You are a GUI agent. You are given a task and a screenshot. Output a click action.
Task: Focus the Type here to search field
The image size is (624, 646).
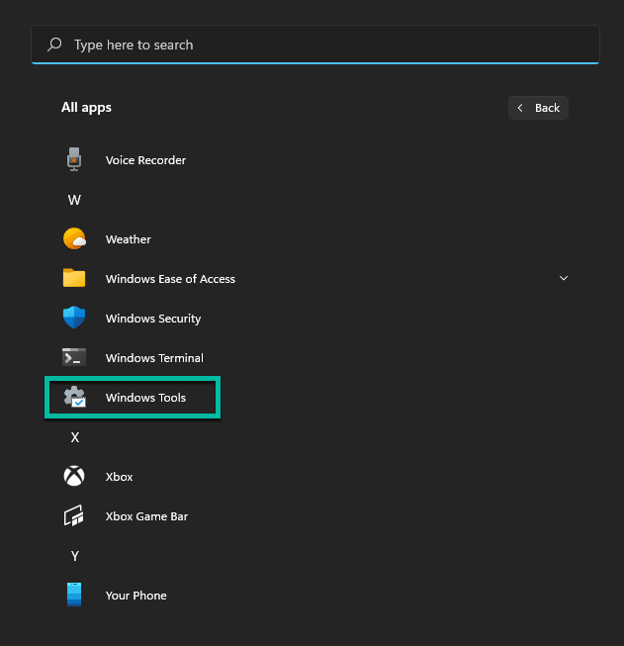[315, 45]
